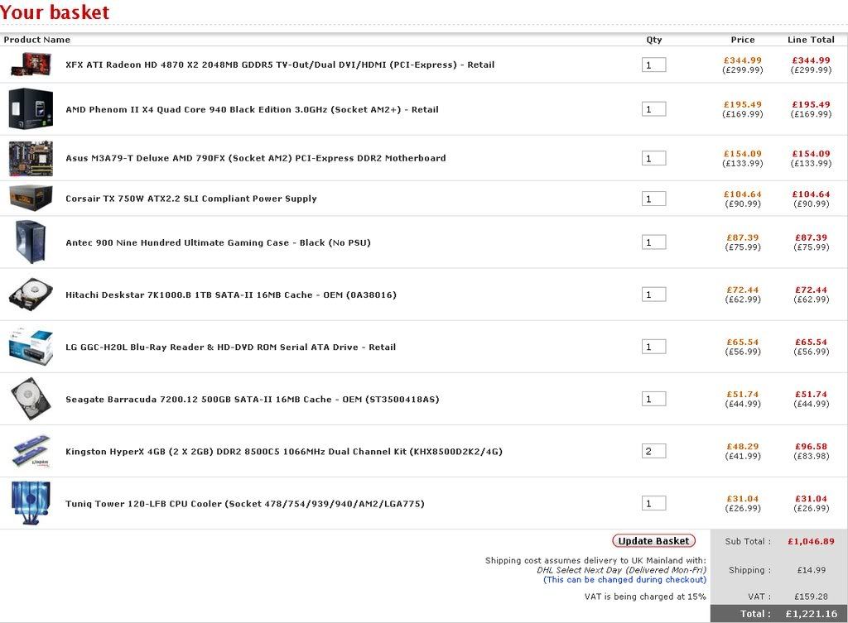Click the "Product Name" column header

tap(36, 40)
